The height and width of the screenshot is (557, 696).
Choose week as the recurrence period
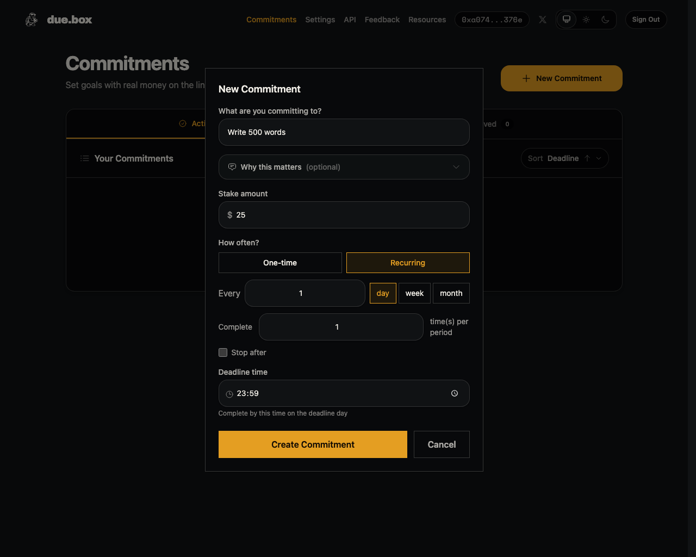(x=414, y=293)
